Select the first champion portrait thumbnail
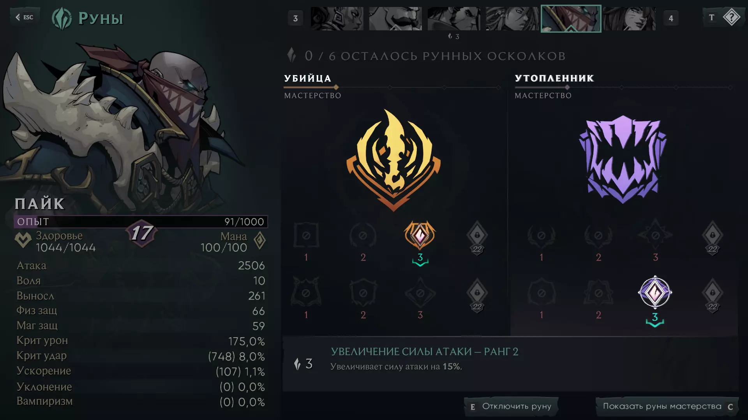Screen dimensions: 748x420 point(337,18)
